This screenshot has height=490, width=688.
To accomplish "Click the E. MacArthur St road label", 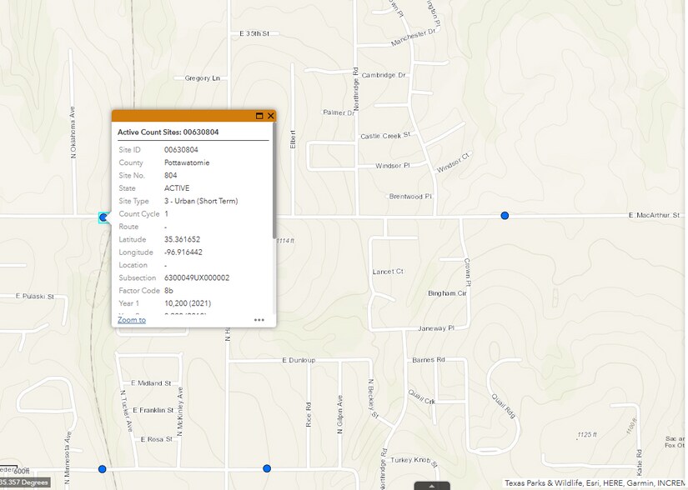I will click(x=655, y=215).
